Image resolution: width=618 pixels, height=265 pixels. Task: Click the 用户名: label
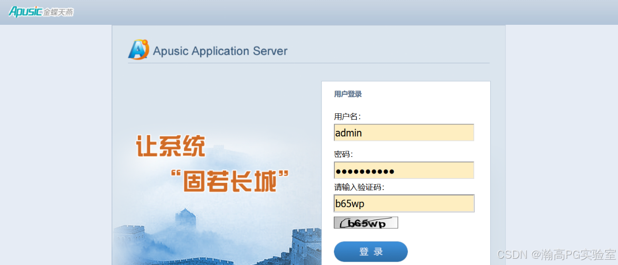coord(347,116)
